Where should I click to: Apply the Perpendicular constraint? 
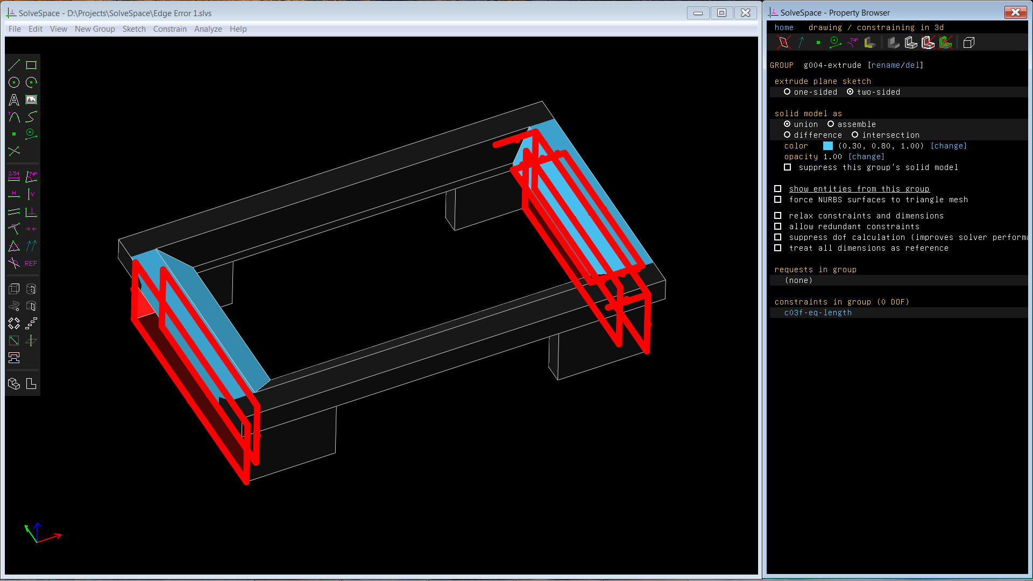31,212
